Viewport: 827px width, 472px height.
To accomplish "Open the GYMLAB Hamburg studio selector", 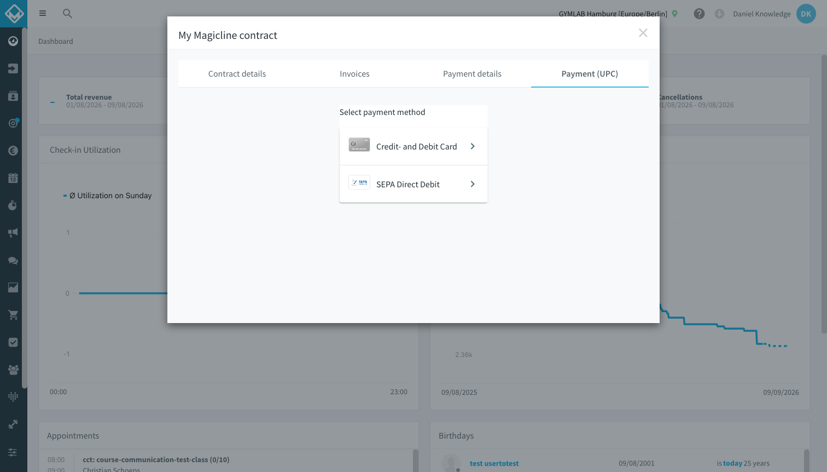I will tap(613, 14).
